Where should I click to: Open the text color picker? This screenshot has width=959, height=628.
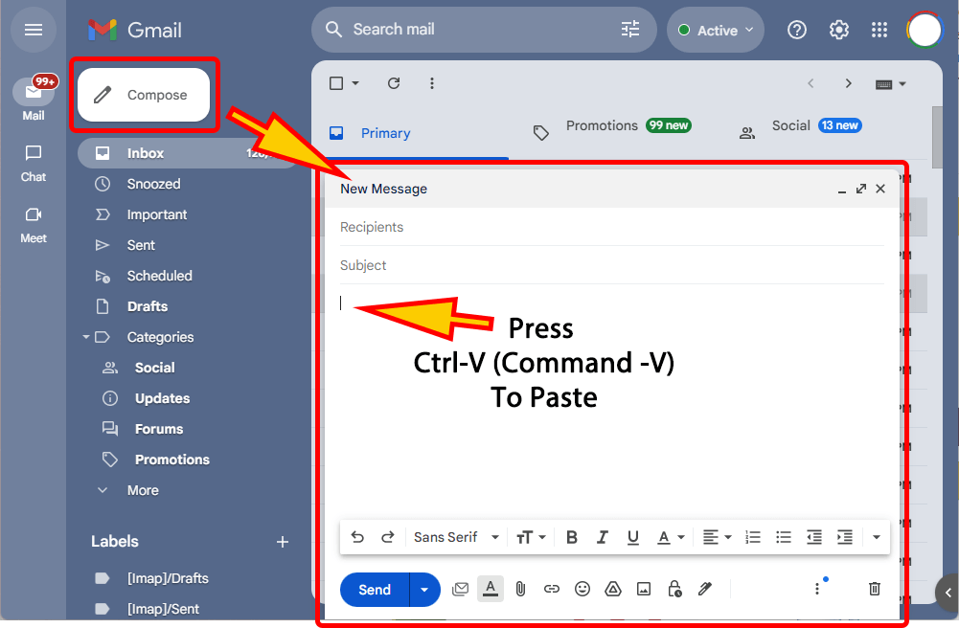[x=671, y=537]
